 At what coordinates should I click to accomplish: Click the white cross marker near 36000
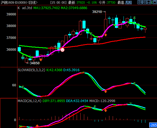55,47
